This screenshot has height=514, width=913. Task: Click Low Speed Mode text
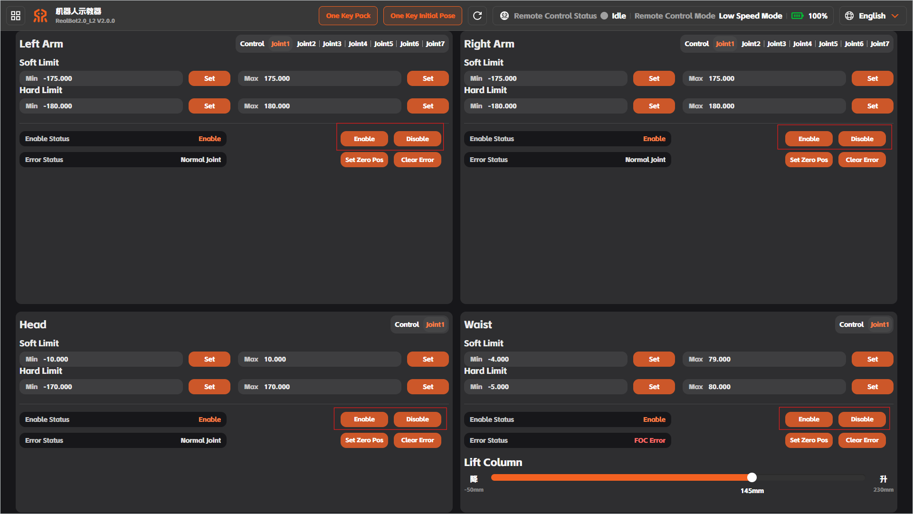pos(751,16)
